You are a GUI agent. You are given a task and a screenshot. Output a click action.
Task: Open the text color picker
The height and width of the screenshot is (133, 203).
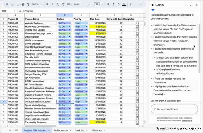(x=124, y=4)
